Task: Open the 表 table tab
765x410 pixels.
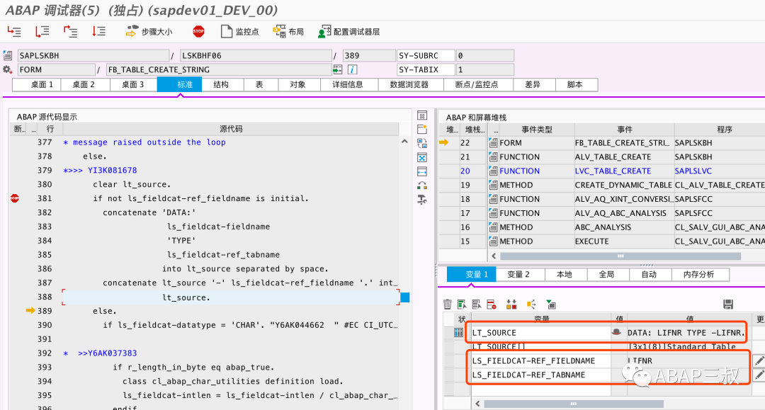Action: 259,84
